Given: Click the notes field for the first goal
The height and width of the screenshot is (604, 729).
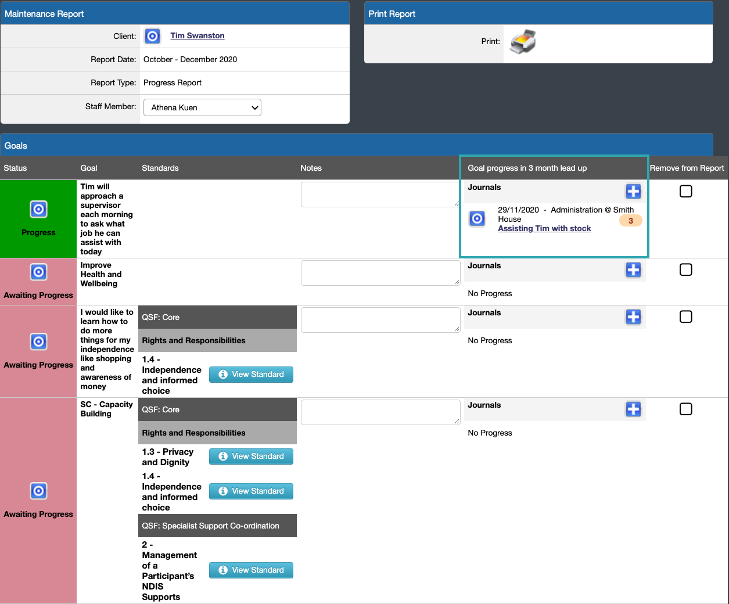Looking at the screenshot, I should click(380, 194).
